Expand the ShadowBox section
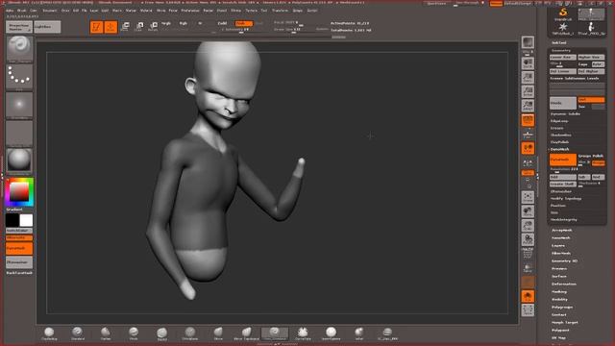The image size is (615, 346). 560,135
